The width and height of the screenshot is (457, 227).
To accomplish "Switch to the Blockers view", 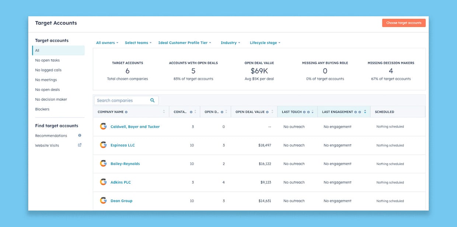I will point(42,109).
